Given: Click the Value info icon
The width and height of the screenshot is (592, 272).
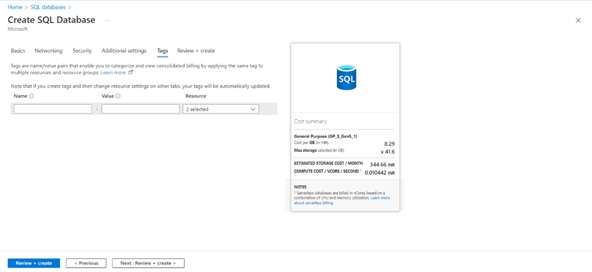Looking at the screenshot, I should click(x=118, y=96).
